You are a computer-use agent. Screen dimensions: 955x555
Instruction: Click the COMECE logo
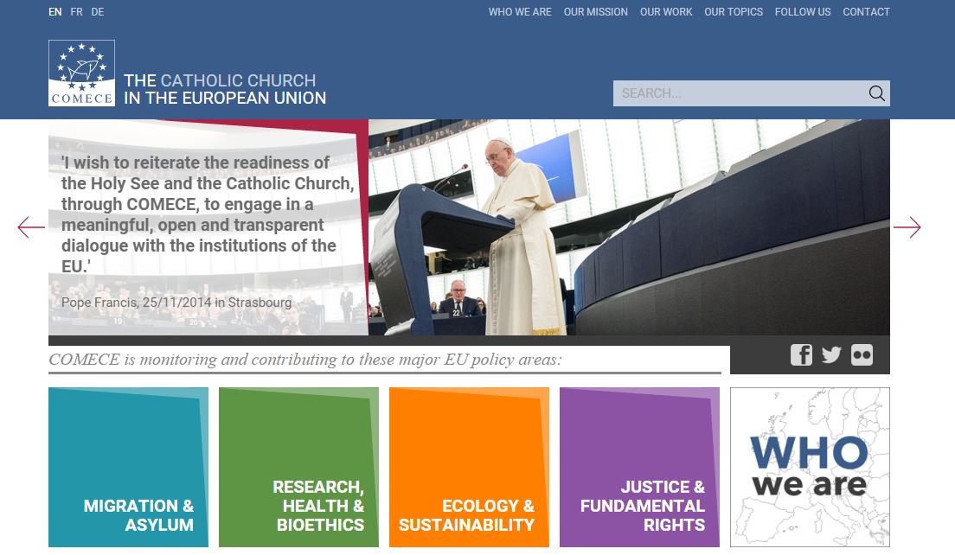[81, 73]
